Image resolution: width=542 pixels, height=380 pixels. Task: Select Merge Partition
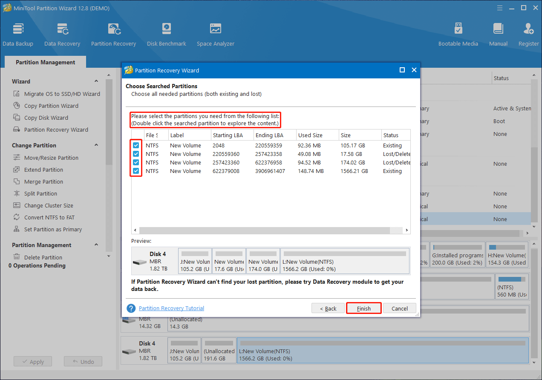coord(43,181)
